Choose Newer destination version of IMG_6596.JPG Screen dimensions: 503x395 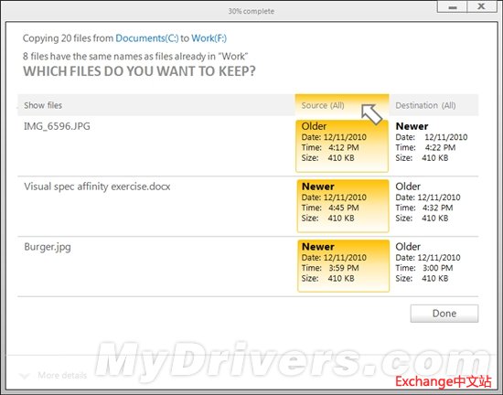pos(431,142)
